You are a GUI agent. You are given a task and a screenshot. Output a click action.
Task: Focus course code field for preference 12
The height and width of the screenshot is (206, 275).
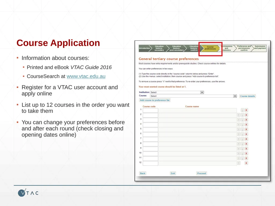click(150, 163)
